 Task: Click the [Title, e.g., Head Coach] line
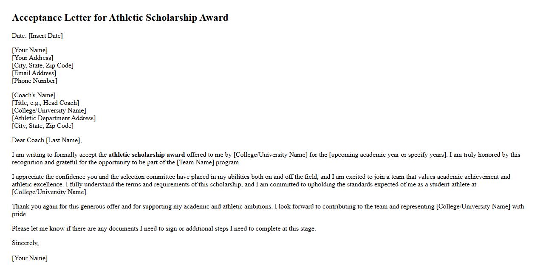click(x=45, y=103)
